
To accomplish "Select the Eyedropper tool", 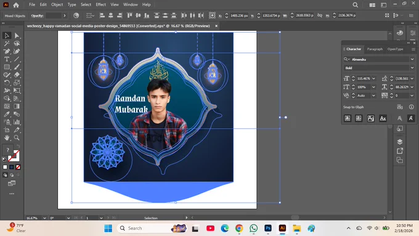I will point(7,114).
